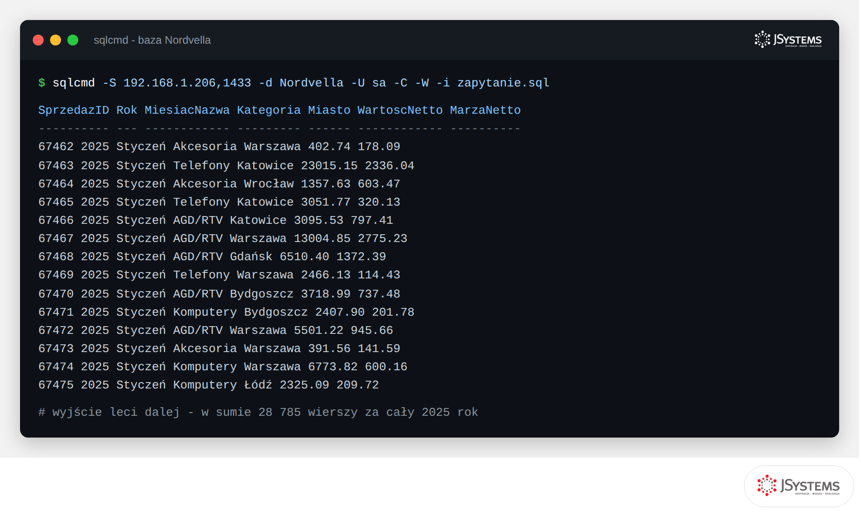The image size is (861, 514).
Task: Click the WartoscNetto column header
Action: point(400,110)
